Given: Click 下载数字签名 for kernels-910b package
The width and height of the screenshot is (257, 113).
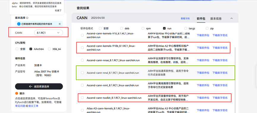Looking at the screenshot, I should click(x=220, y=48).
